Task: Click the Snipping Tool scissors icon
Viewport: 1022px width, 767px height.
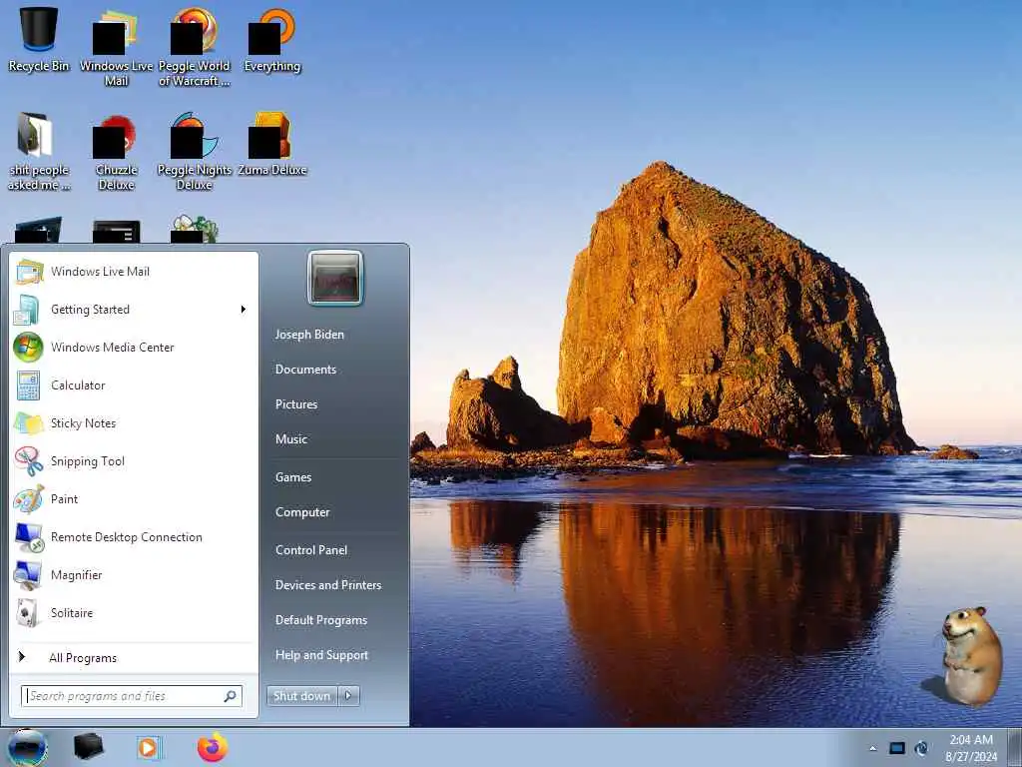Action: pos(29,461)
